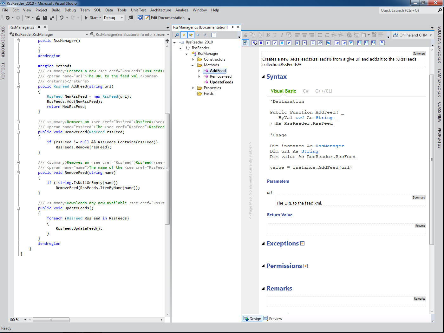Open the Debug configuration dropdown
The width and height of the screenshot is (444, 333).
coord(121,18)
